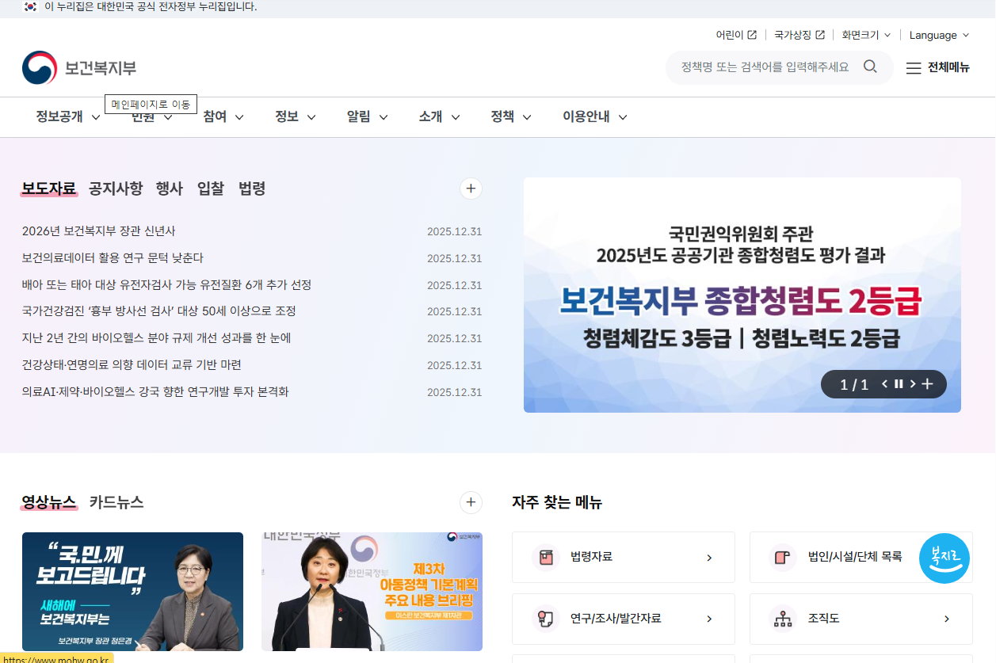Click the 연구/조사/발간자료 document icon

coord(545,619)
